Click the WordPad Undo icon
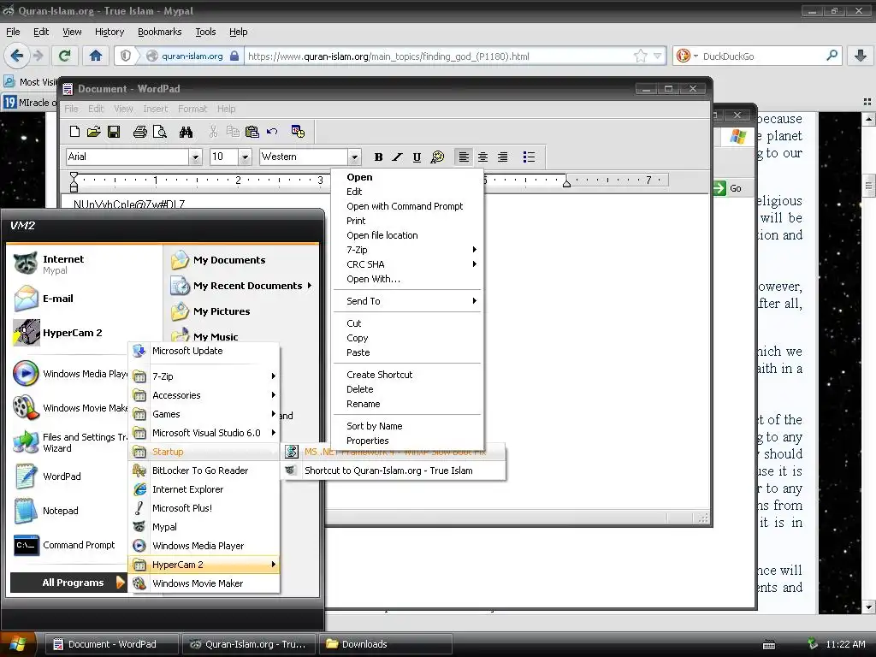 pyautogui.click(x=272, y=131)
